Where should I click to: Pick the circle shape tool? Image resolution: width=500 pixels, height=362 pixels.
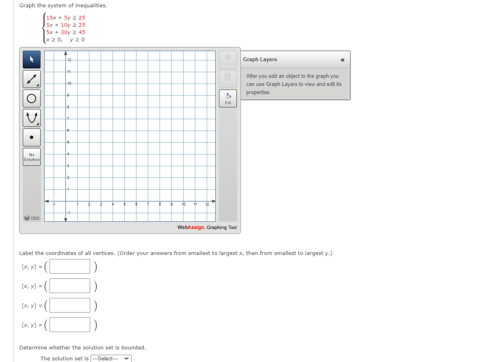coord(32,99)
